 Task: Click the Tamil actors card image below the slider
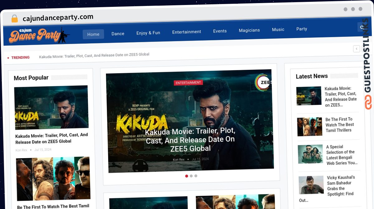tap(235, 202)
